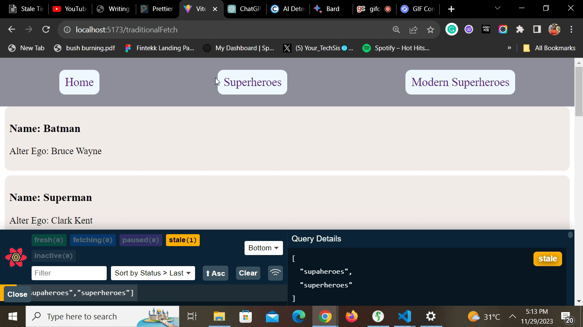The width and height of the screenshot is (583, 327).
Task: Toggle the Asc sort order button
Action: click(215, 273)
